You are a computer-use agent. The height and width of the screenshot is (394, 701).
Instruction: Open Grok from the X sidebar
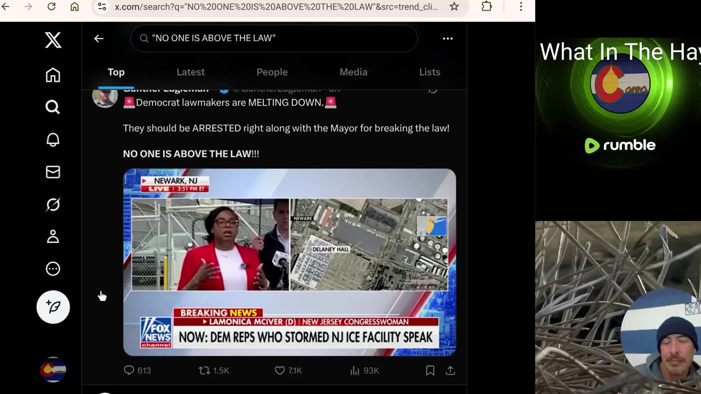pyautogui.click(x=53, y=204)
